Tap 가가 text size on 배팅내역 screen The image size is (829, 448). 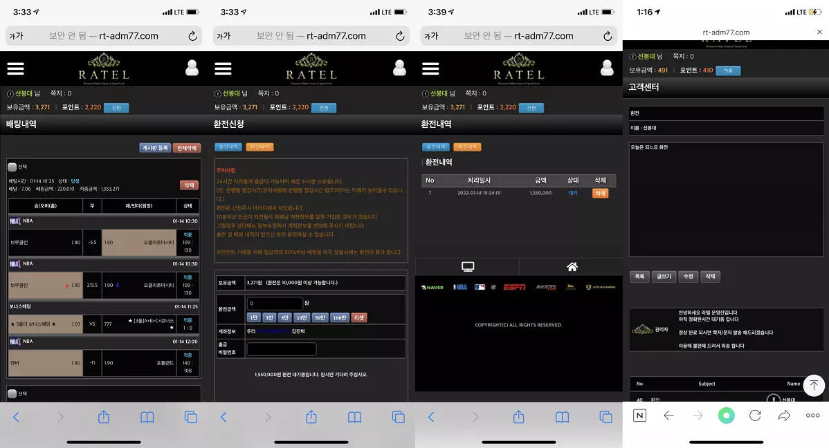pyautogui.click(x=17, y=36)
